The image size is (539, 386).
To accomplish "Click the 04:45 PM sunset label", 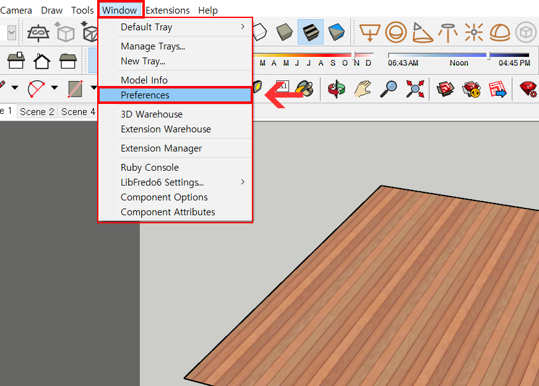I will point(514,63).
